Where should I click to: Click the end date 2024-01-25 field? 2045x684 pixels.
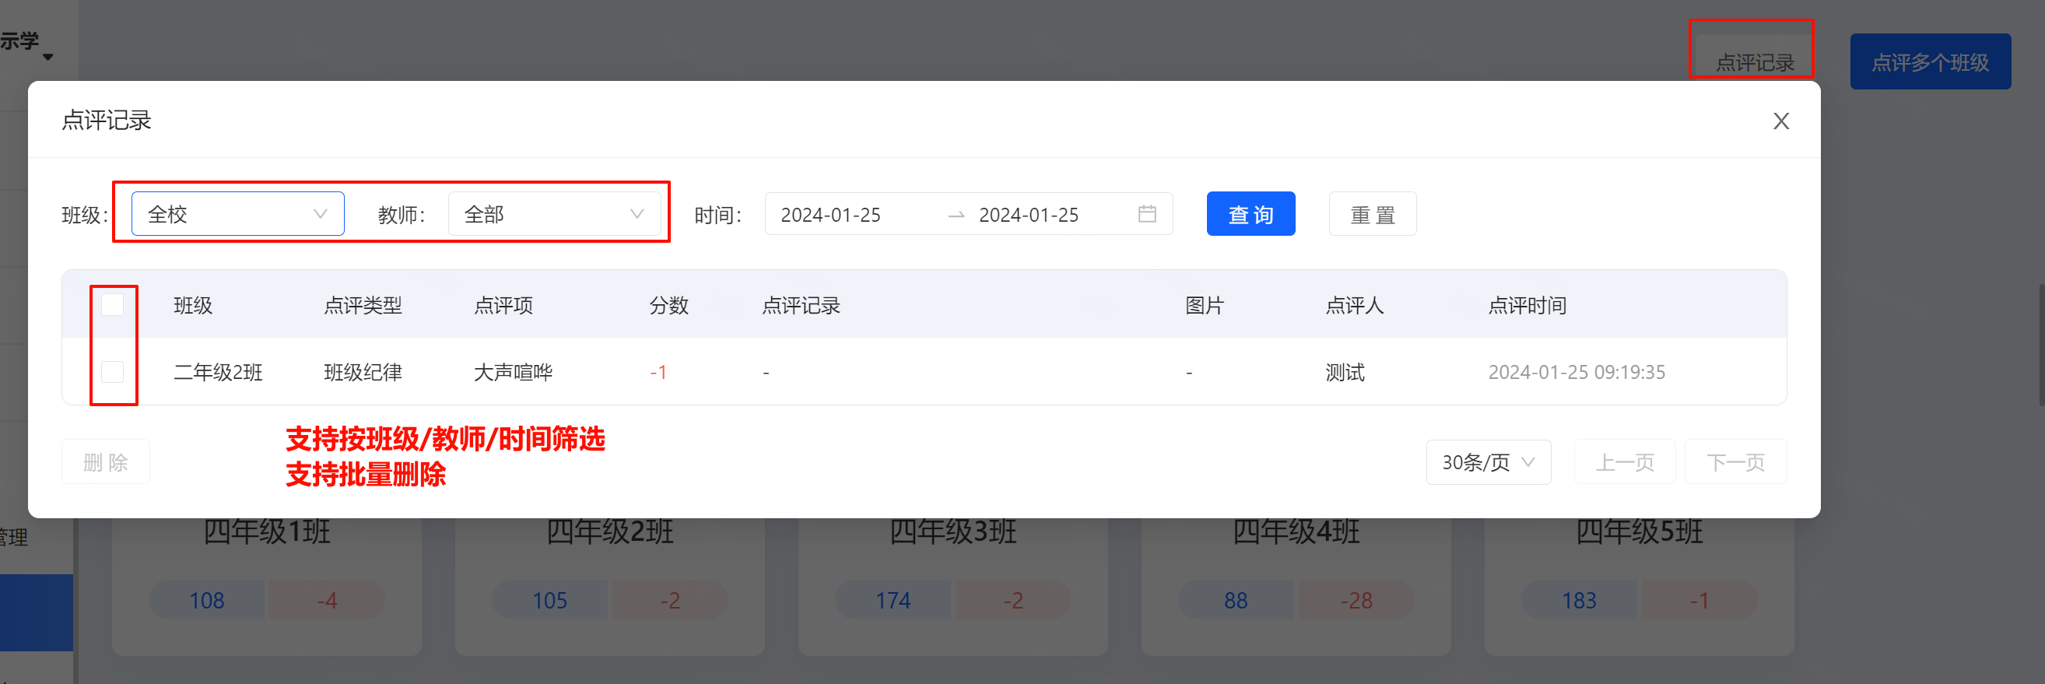tap(1028, 214)
